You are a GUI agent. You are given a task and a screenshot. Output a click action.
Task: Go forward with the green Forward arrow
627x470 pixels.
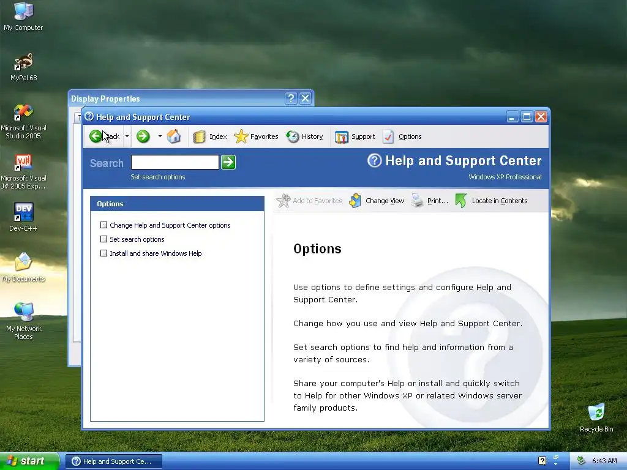(x=143, y=136)
